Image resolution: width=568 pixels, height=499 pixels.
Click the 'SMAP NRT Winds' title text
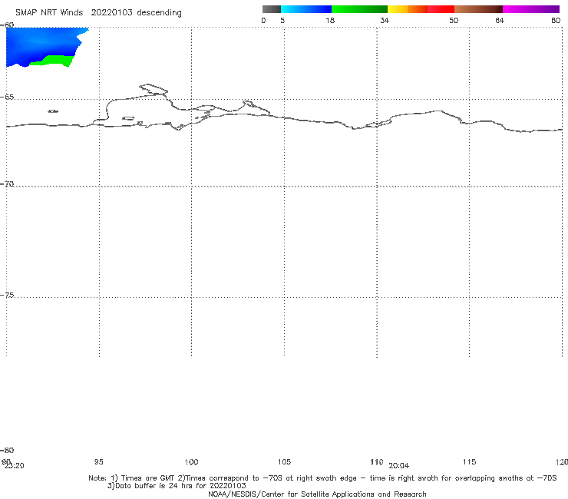[x=49, y=12]
